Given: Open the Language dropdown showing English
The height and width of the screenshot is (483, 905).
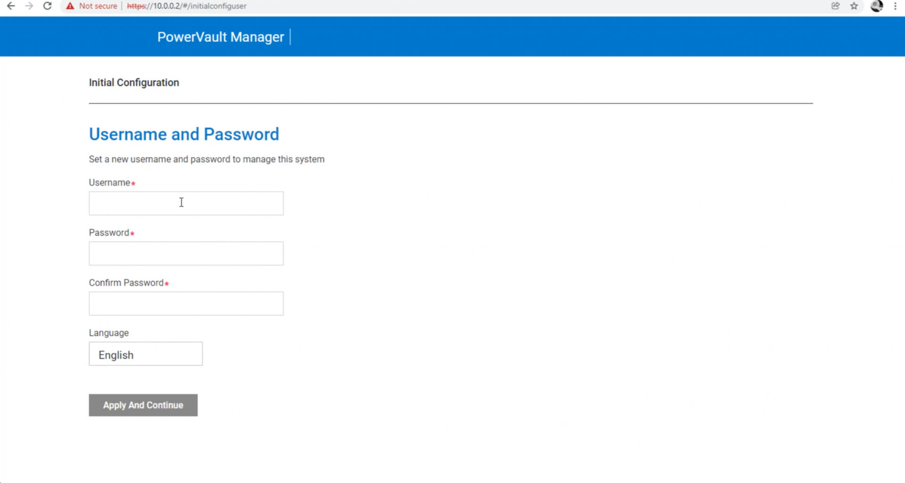Looking at the screenshot, I should [146, 354].
